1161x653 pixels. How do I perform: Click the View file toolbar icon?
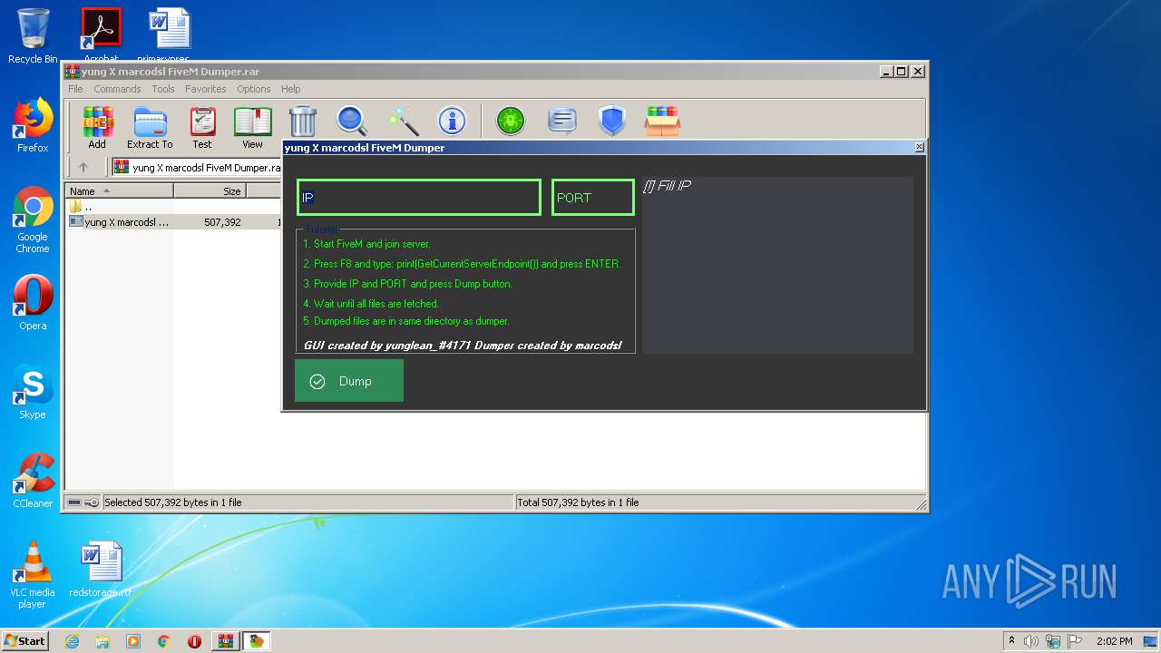point(252,128)
